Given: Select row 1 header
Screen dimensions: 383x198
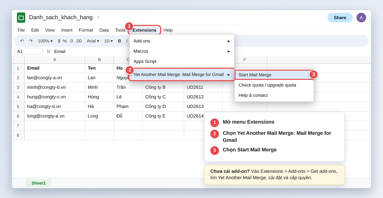Looking at the screenshot, I should pyautogui.click(x=18, y=68).
